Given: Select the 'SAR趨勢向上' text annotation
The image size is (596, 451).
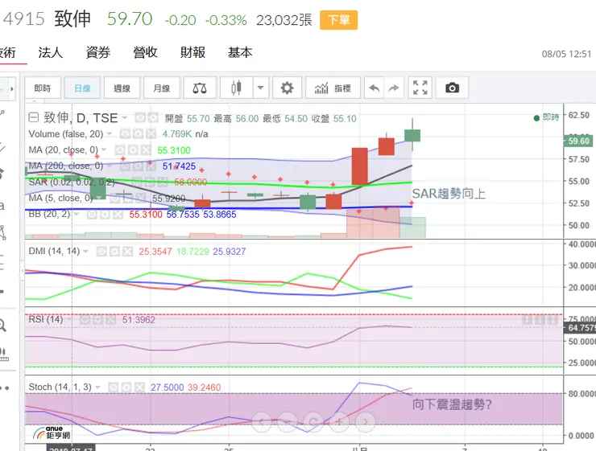Looking at the screenshot, I should coord(449,194).
